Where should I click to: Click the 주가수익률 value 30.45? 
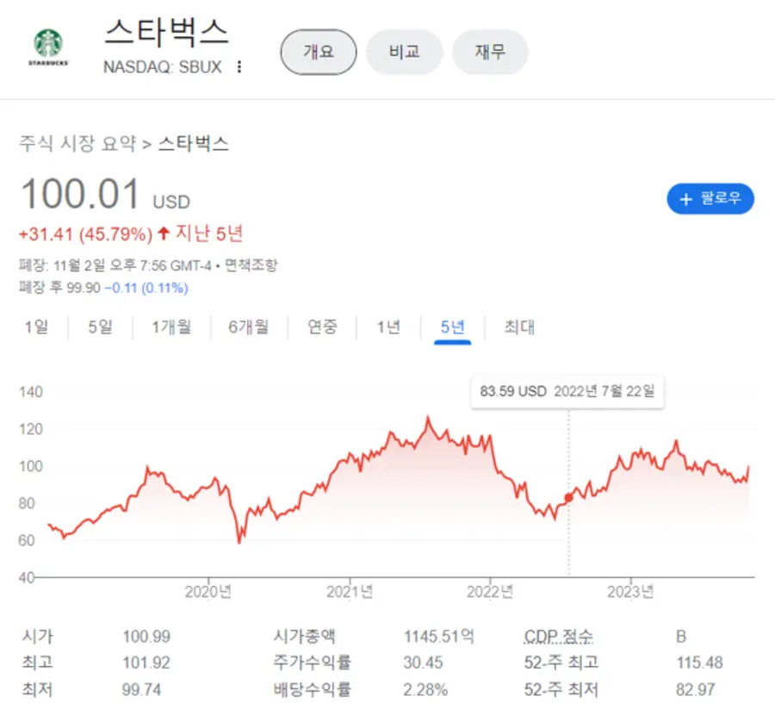pyautogui.click(x=423, y=663)
